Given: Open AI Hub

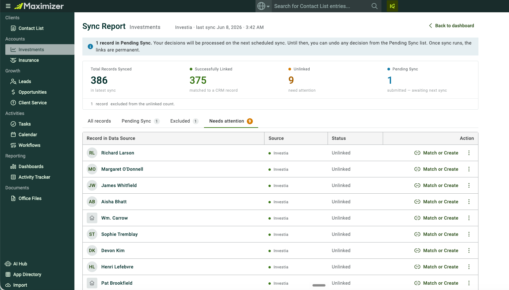Looking at the screenshot, I should click(x=16, y=264).
